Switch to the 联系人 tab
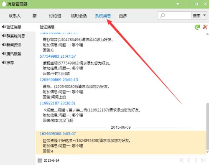This screenshot has width=209, height=165. pyautogui.click(x=15, y=16)
